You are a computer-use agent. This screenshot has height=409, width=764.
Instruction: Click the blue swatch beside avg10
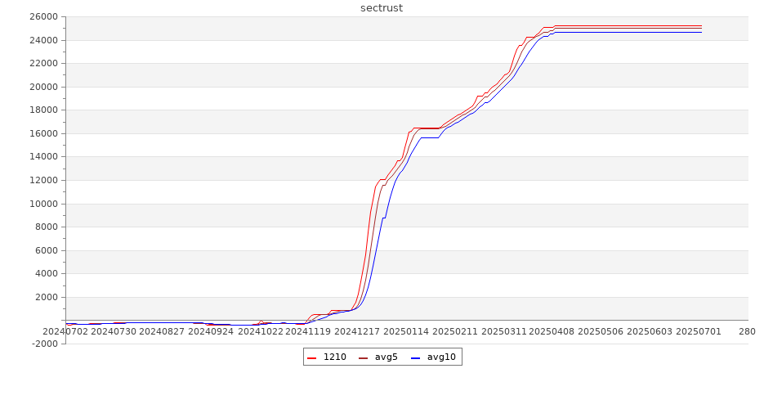point(415,357)
